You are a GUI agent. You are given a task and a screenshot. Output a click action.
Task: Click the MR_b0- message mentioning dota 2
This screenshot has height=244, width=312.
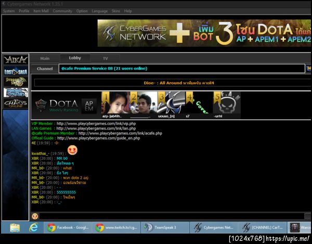coord(75,178)
